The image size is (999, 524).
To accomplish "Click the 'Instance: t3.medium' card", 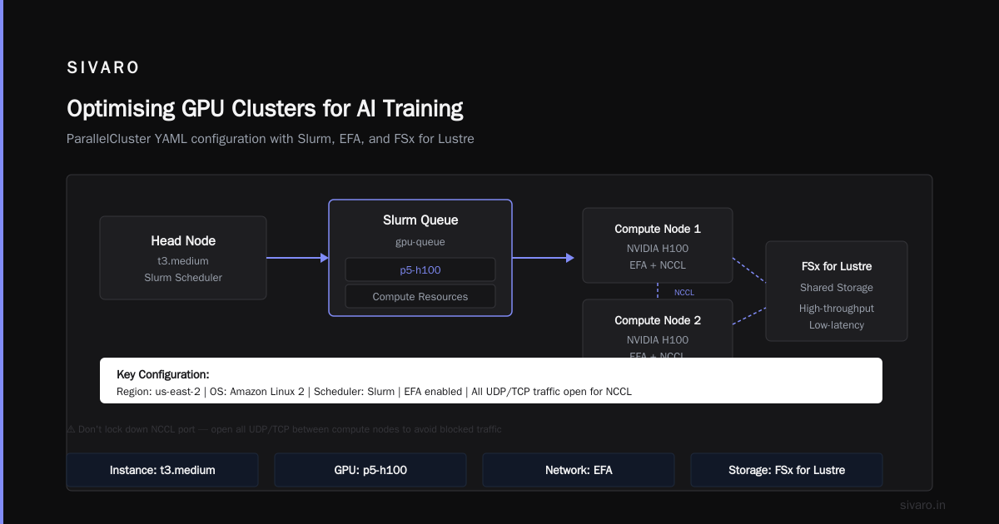I will point(162,470).
